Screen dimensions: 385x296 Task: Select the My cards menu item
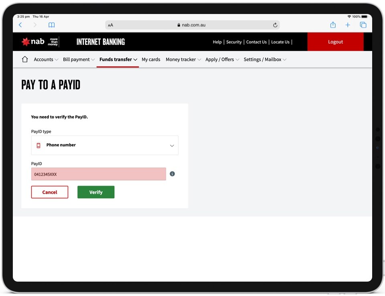pos(151,60)
